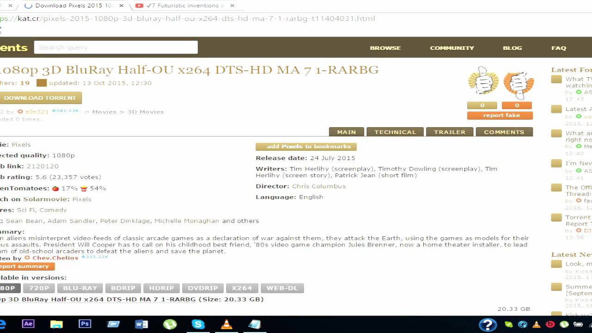Image resolution: width=592 pixels, height=333 pixels.
Task: Click FAQ in the site navigation
Action: coord(559,48)
